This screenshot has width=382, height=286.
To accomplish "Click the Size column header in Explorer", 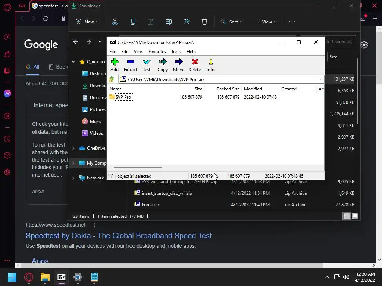I will 334,57.
